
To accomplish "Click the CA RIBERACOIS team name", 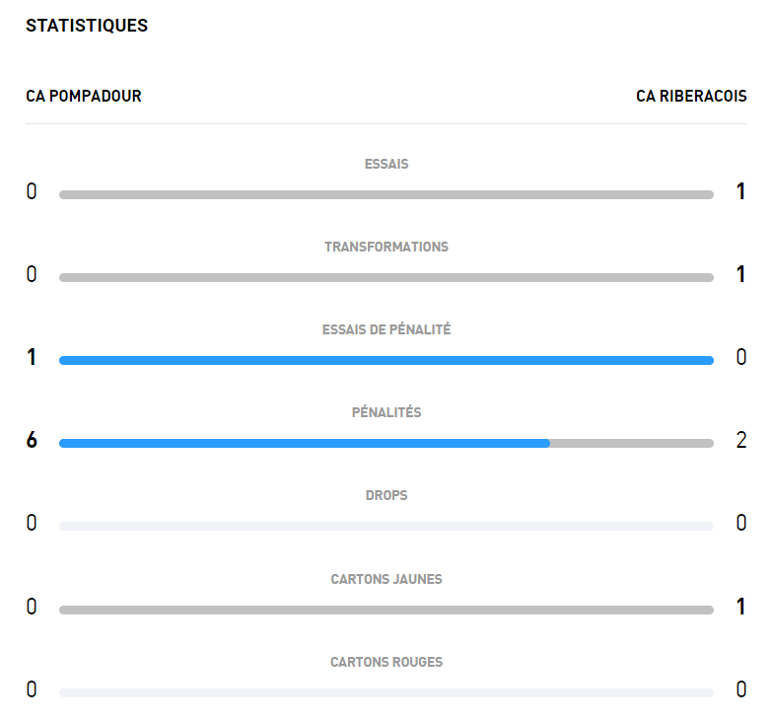I will (691, 97).
